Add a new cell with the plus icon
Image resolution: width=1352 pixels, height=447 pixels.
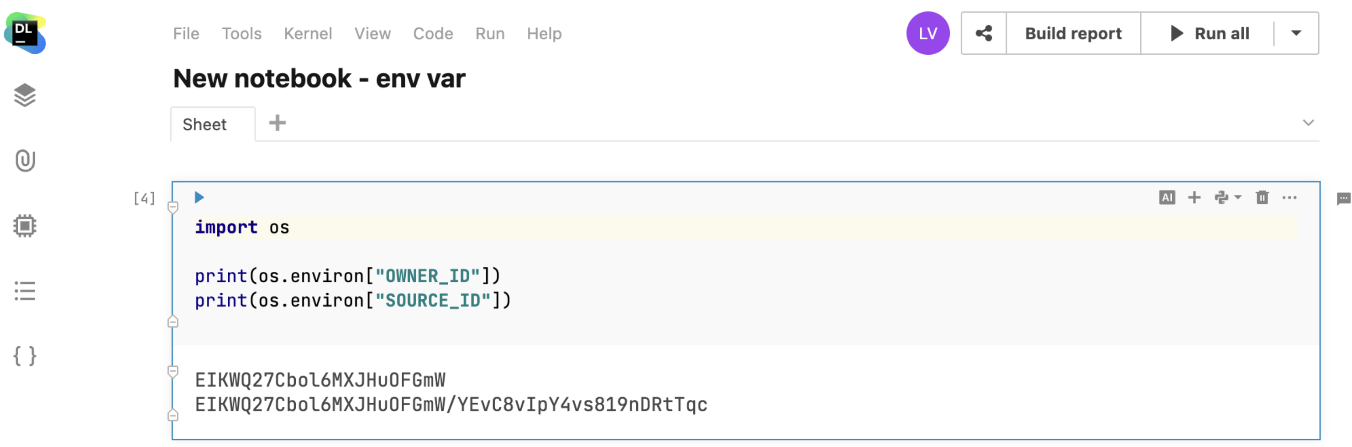[1195, 197]
